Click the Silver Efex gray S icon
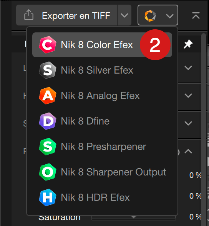 [x=48, y=70]
